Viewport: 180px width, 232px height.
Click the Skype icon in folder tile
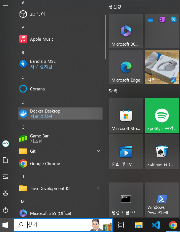173,20
